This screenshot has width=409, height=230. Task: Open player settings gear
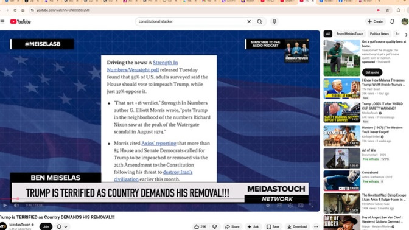point(290,206)
